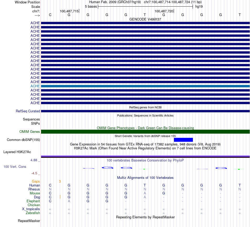Click the X_tropicalis species label
This screenshot has height=227, width=250.
pos(31,209)
